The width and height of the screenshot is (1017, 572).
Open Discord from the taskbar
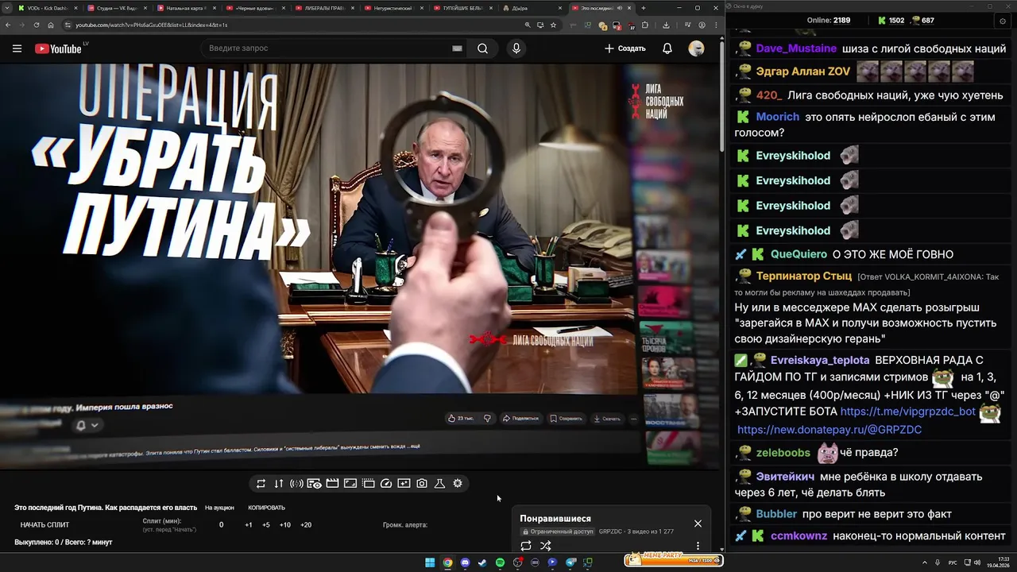click(465, 562)
